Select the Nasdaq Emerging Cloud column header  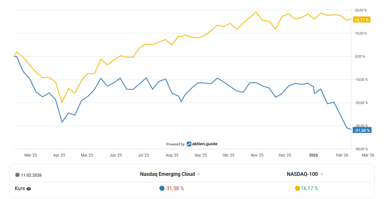tap(167, 174)
